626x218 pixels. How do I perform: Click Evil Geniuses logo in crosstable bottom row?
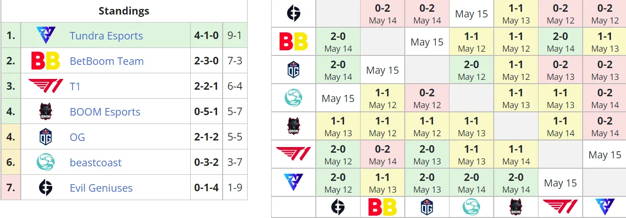point(338,207)
